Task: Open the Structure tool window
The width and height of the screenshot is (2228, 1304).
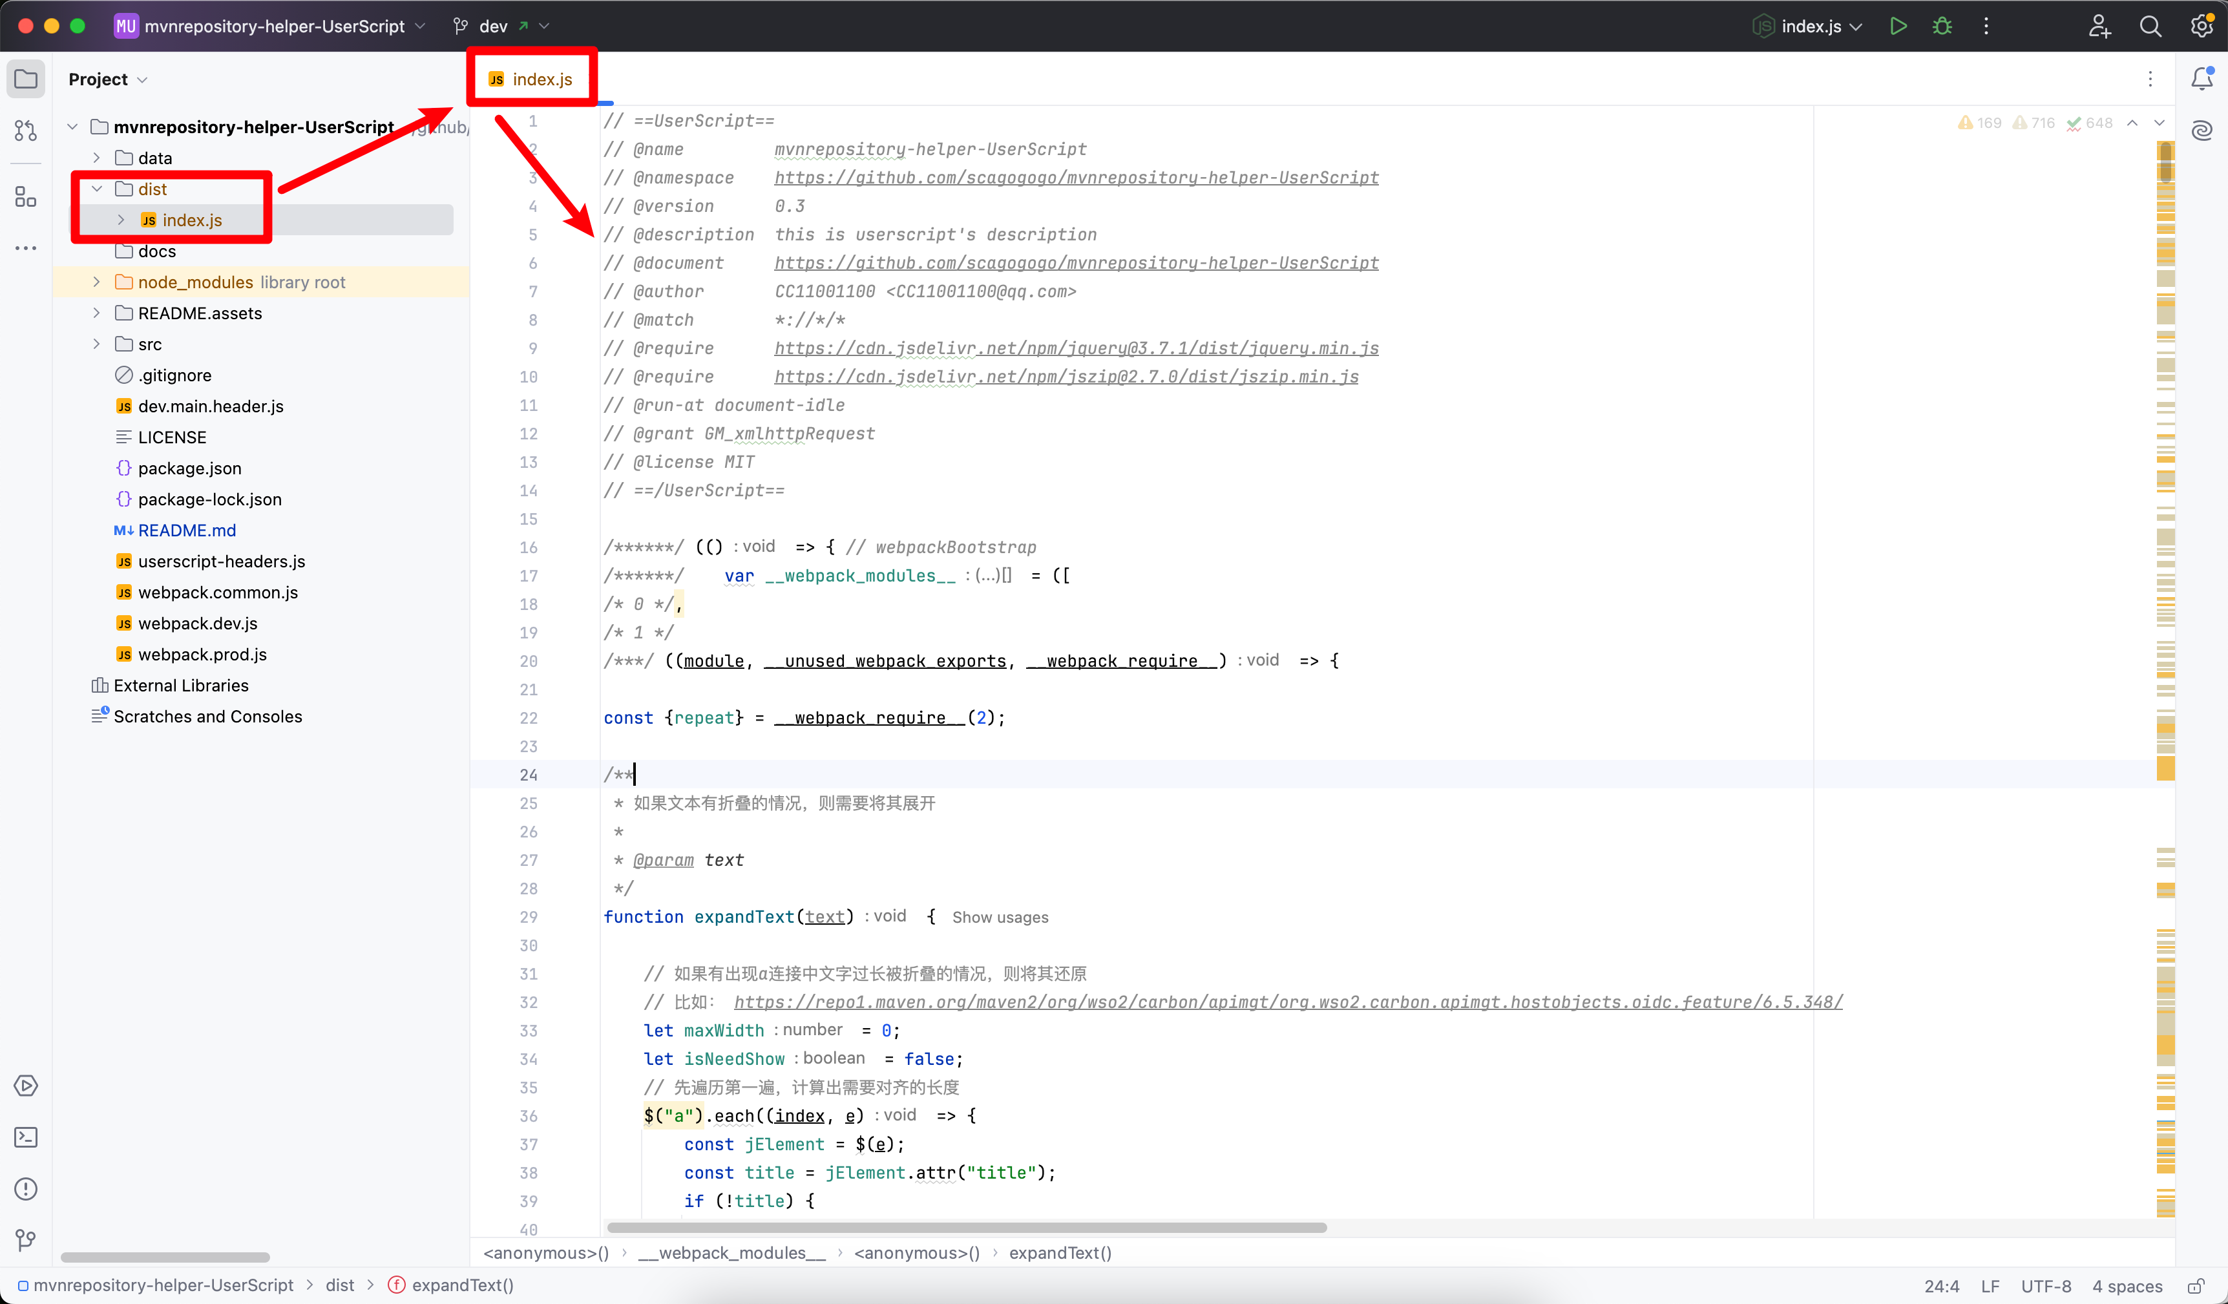Action: [26, 196]
